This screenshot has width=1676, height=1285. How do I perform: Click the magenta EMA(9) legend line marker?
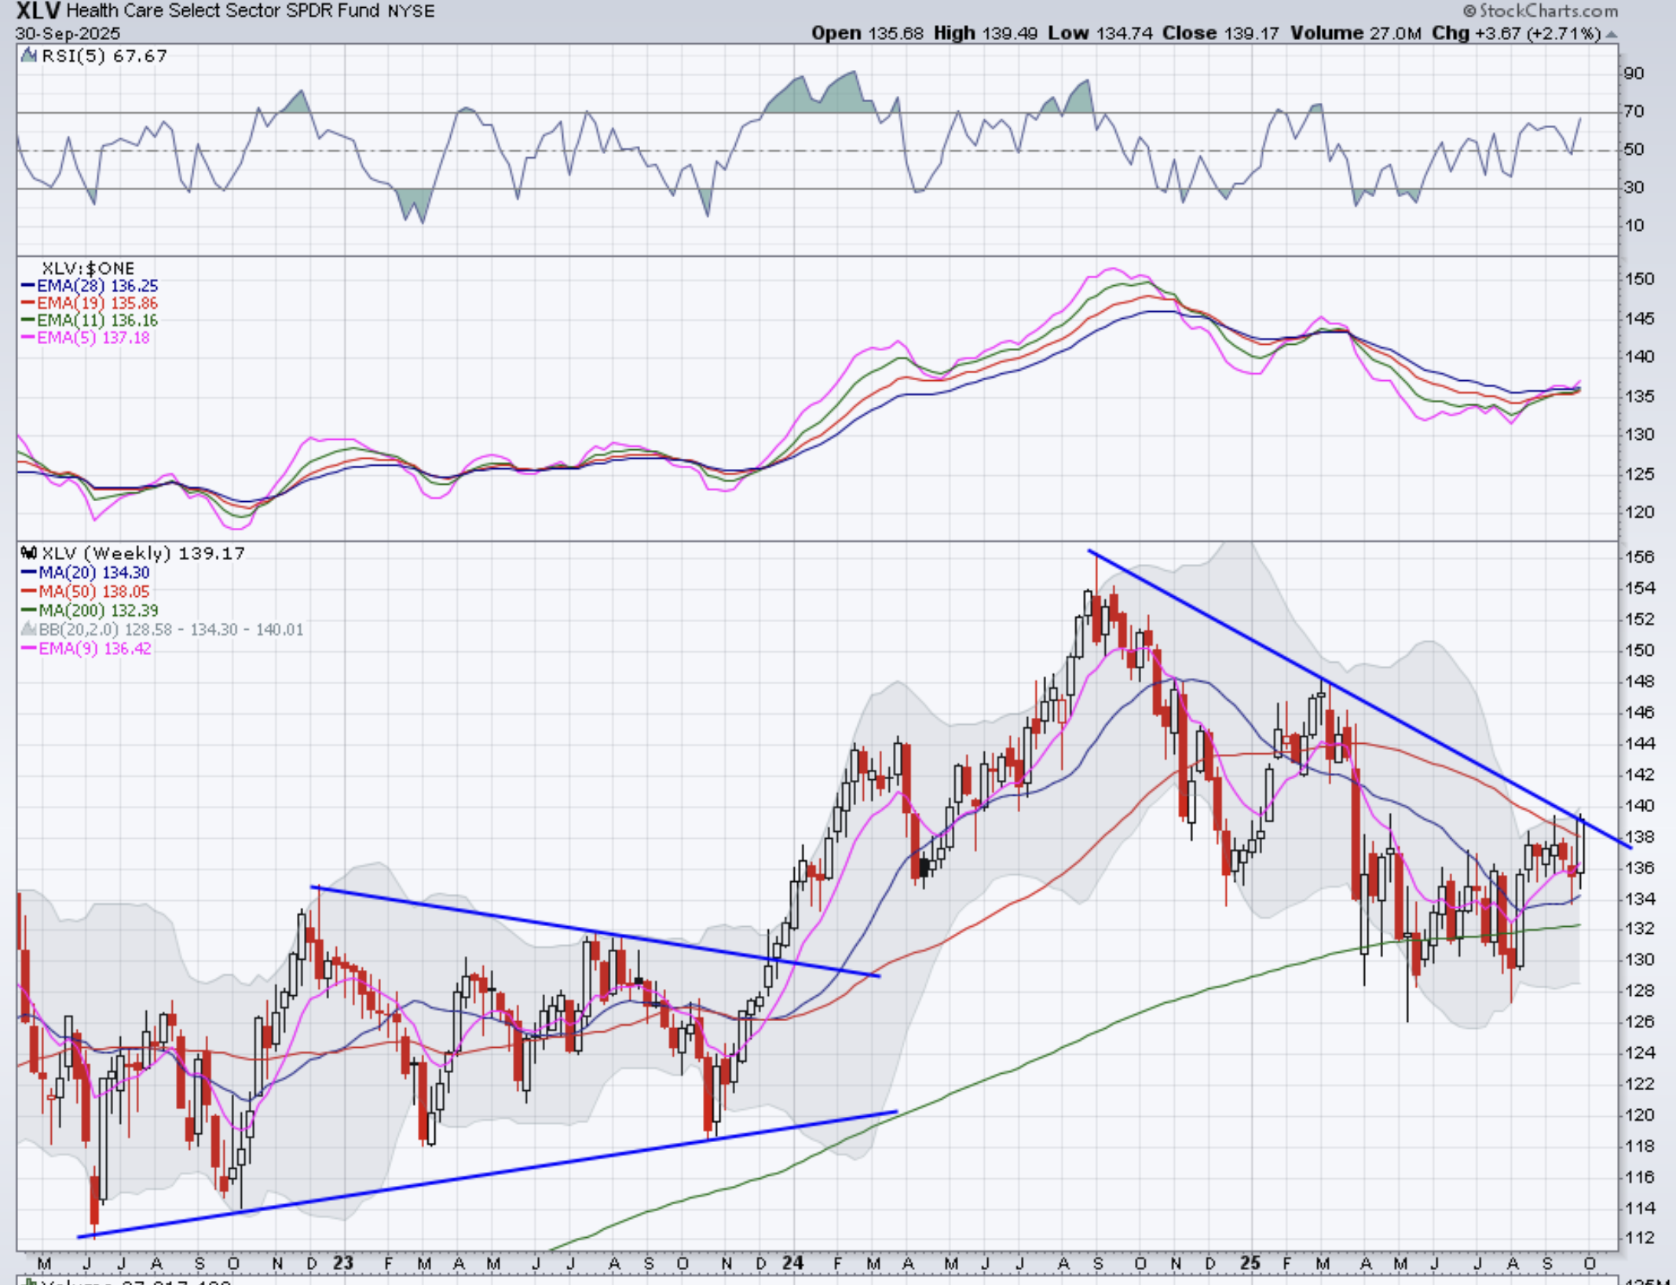[28, 649]
